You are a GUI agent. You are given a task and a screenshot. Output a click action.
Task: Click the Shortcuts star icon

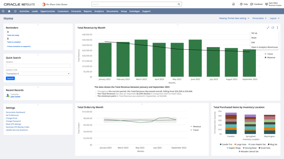[x=9, y=11]
